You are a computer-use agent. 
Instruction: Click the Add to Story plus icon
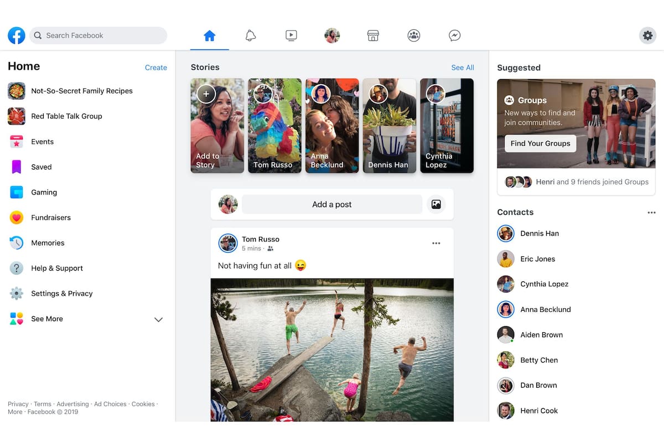[206, 94]
